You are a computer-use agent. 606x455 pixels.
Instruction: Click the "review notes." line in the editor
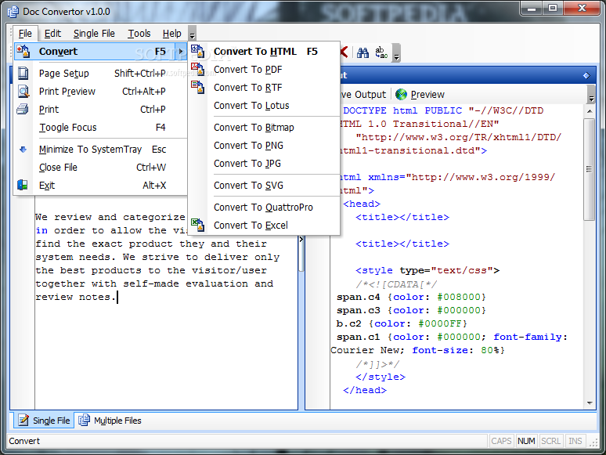coord(76,297)
